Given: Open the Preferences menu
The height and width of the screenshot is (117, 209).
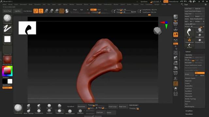Looking at the screenshot, I should (107, 4).
